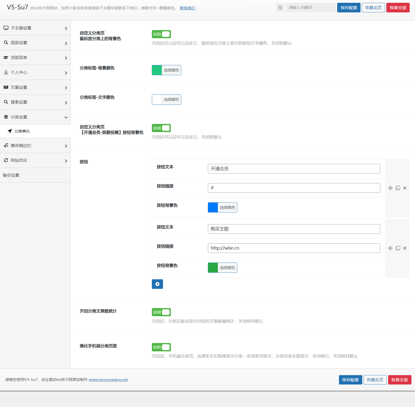Expand the 子主题设置 sidebar section
This screenshot has width=415, height=407.
point(35,28)
